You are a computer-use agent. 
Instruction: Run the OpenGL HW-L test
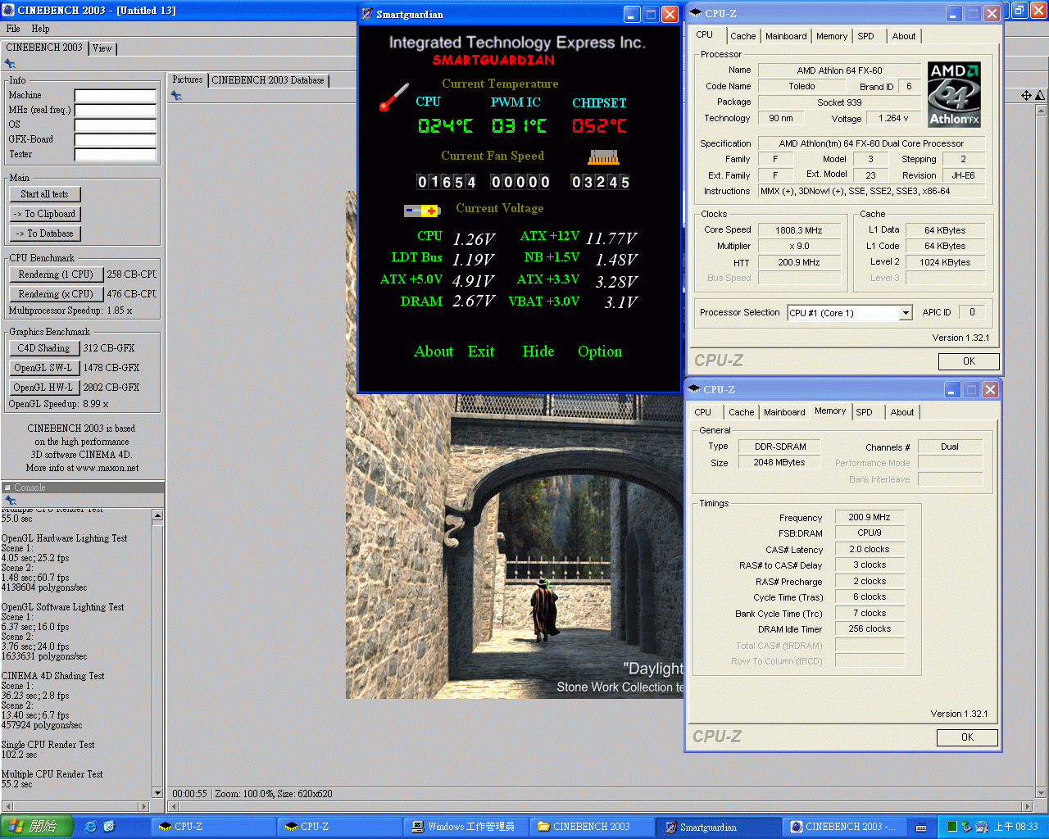pyautogui.click(x=44, y=388)
